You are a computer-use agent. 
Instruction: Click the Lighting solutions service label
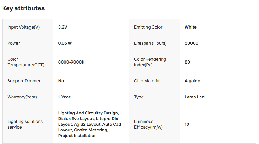[x=25, y=124]
